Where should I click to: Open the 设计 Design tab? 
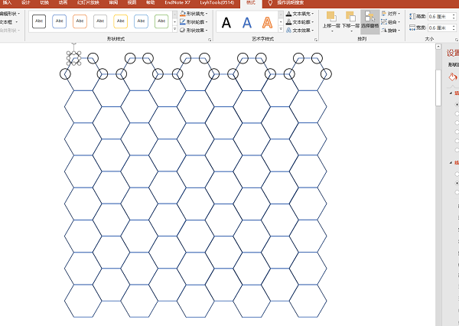[26, 2]
